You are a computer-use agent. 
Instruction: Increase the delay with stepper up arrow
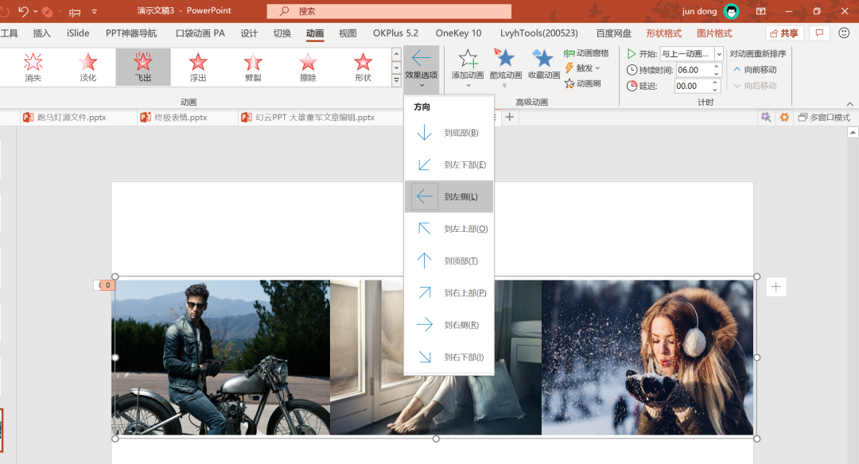(x=715, y=83)
